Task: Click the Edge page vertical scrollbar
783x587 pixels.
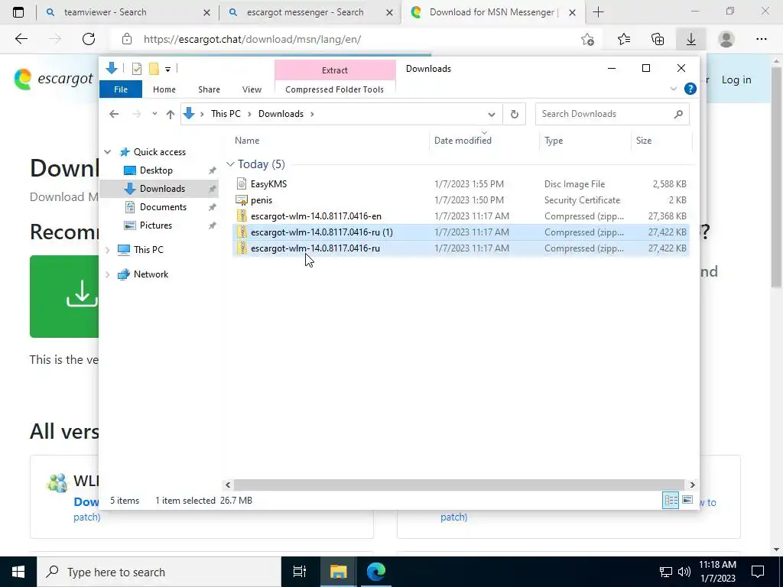Action: coord(776,177)
